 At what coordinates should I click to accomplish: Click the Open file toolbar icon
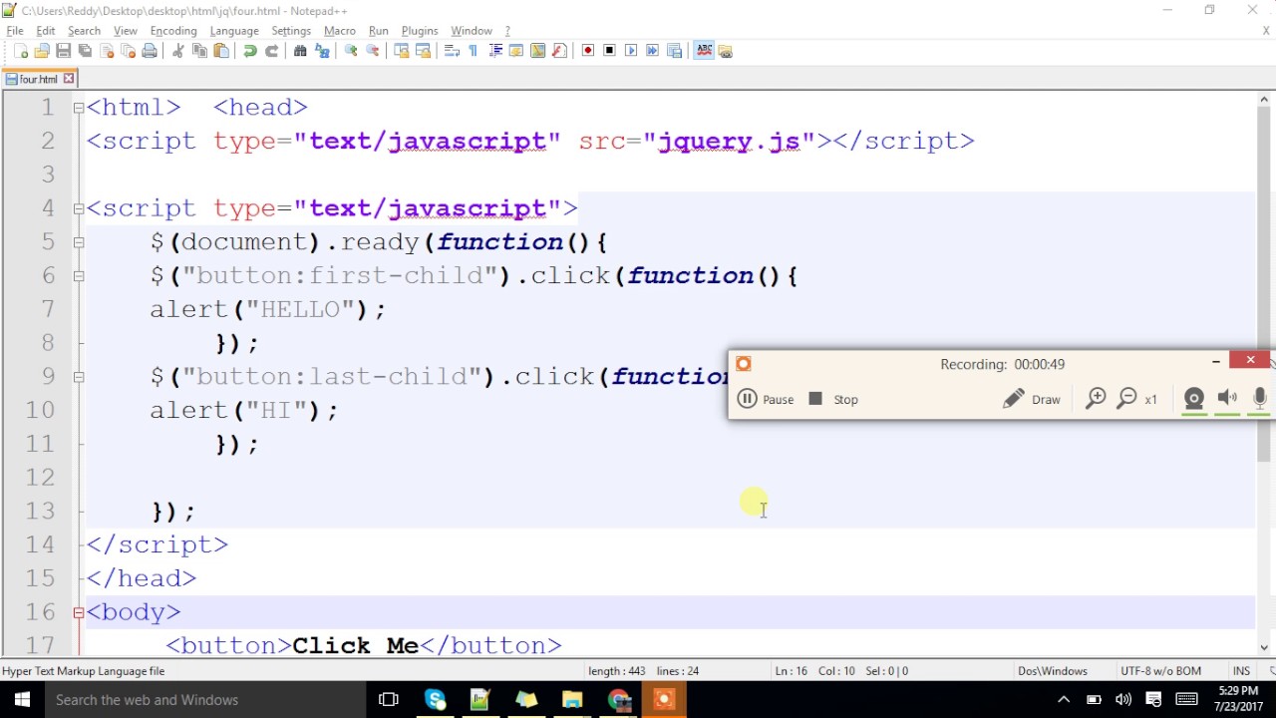[42, 51]
